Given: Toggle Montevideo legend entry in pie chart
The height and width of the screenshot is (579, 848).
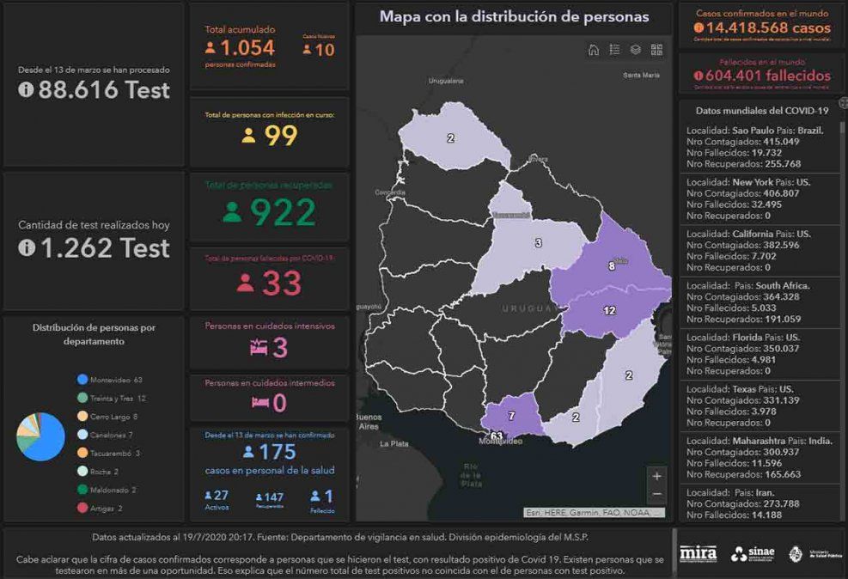Looking at the screenshot, I should tap(108, 380).
